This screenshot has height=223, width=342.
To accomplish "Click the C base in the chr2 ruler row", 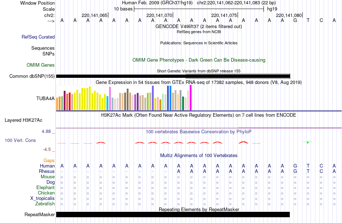I will click(x=321, y=21).
